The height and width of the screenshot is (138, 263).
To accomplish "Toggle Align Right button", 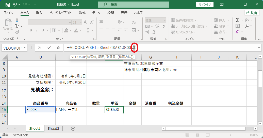I will tap(113, 30).
